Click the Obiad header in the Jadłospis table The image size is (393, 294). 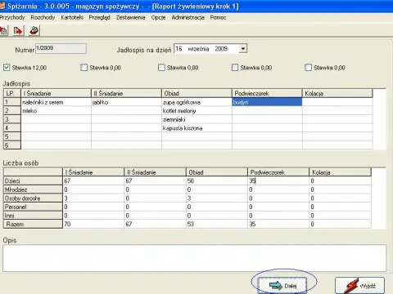tap(196, 93)
